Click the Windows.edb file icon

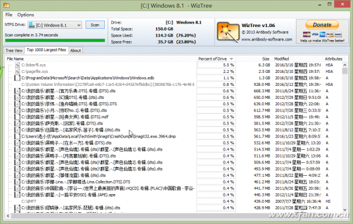(17, 78)
